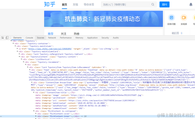Click the 发视频 icon
Screen dimensions: 195x119
[184, 18]
